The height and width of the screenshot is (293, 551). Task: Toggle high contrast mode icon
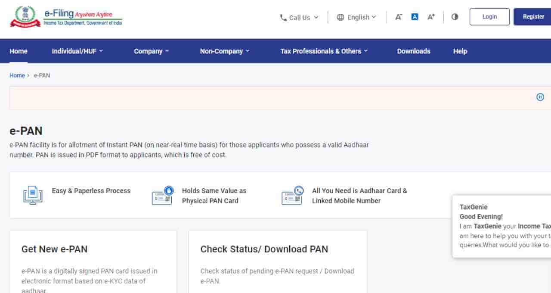coord(455,17)
